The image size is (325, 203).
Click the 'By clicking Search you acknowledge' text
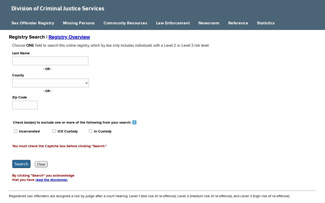tap(43, 176)
